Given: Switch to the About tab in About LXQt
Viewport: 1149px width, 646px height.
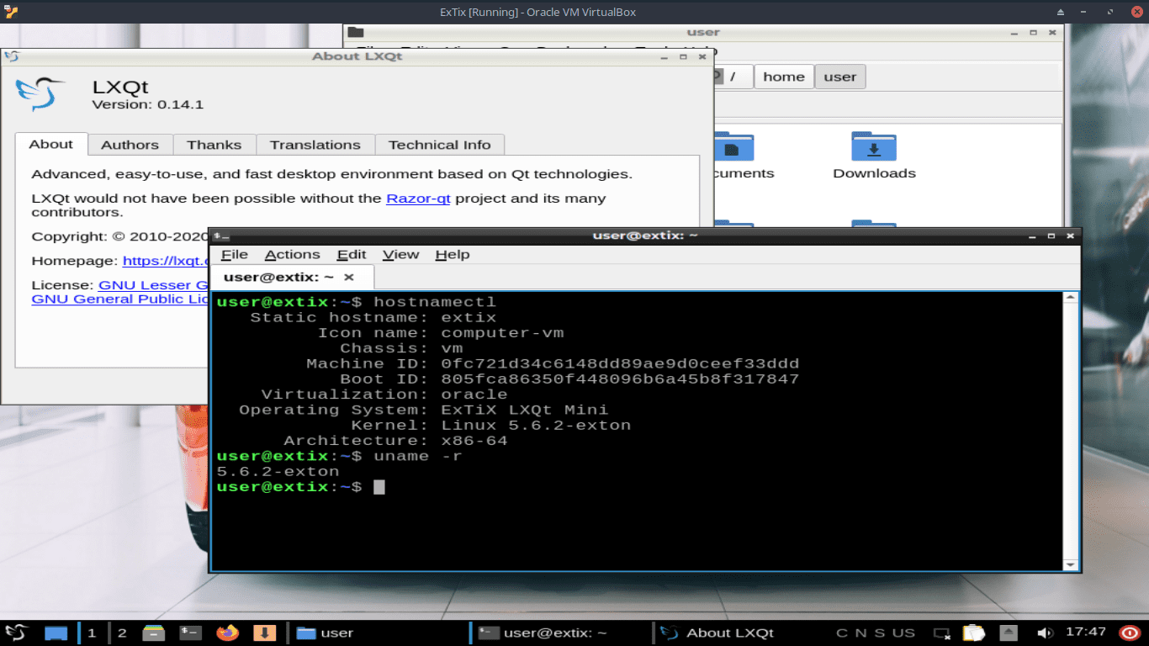Looking at the screenshot, I should tap(50, 144).
